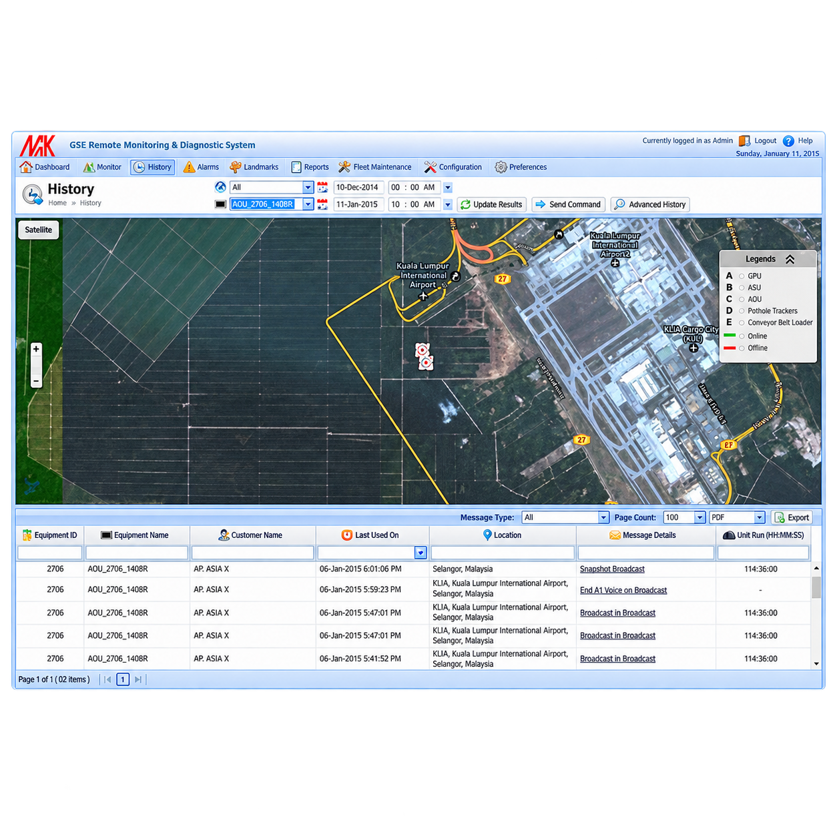Screen dimensions: 837x837
Task: Click the Export button
Action: point(792,517)
